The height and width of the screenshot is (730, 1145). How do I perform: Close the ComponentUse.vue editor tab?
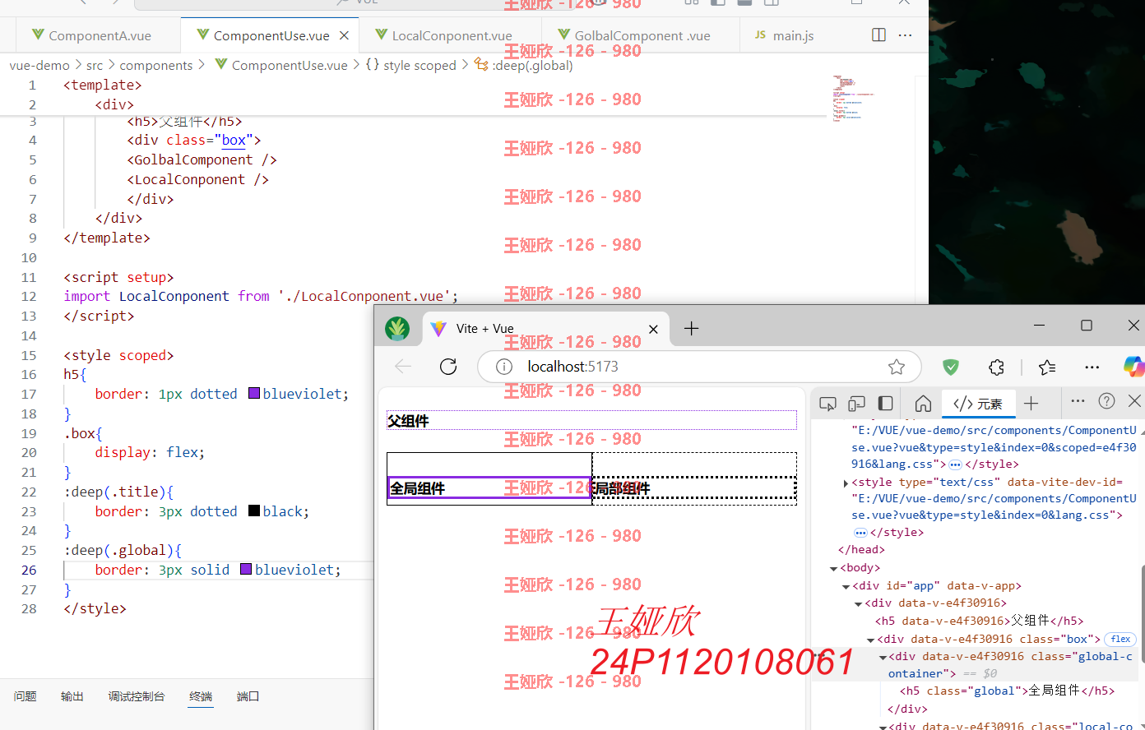point(344,35)
